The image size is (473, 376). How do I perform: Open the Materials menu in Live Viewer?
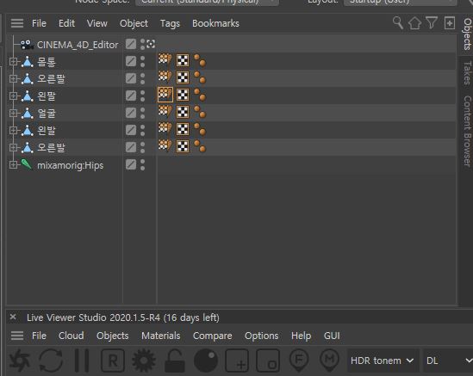point(161,336)
